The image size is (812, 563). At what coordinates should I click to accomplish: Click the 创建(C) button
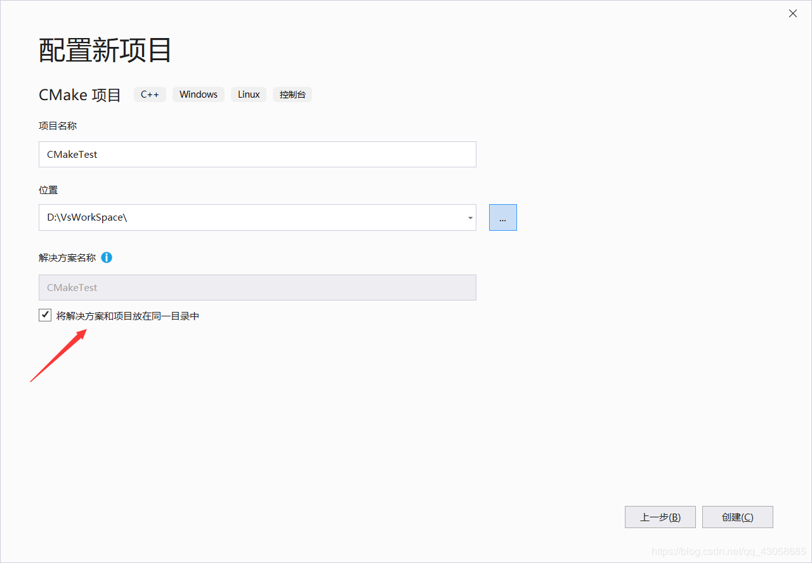click(737, 517)
